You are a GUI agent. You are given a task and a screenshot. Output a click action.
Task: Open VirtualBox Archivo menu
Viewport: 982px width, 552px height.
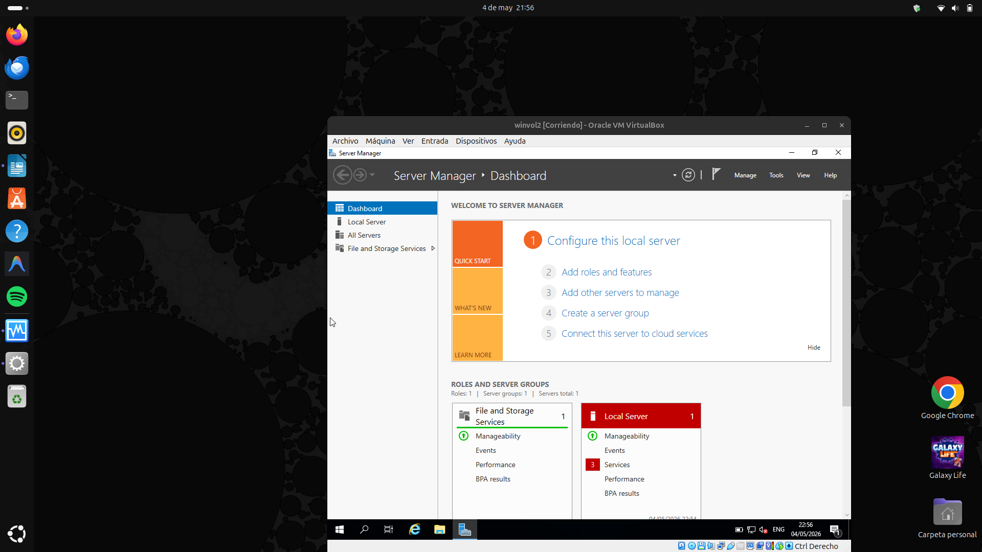click(345, 141)
